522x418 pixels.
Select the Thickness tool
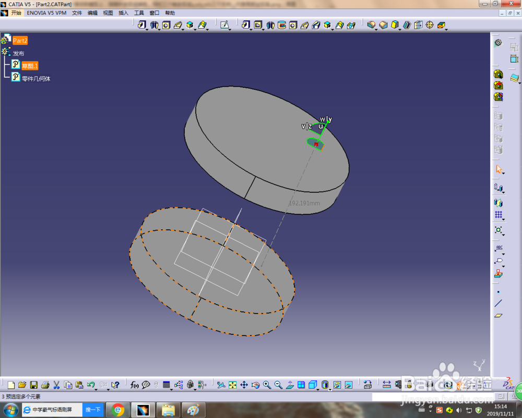tap(418, 25)
